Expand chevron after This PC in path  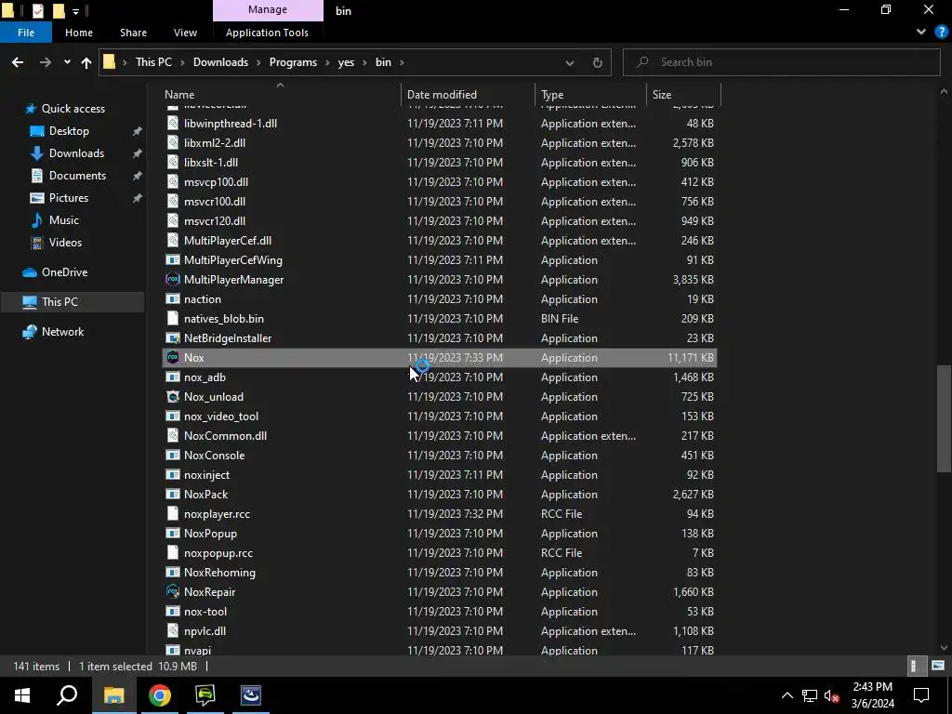point(183,62)
